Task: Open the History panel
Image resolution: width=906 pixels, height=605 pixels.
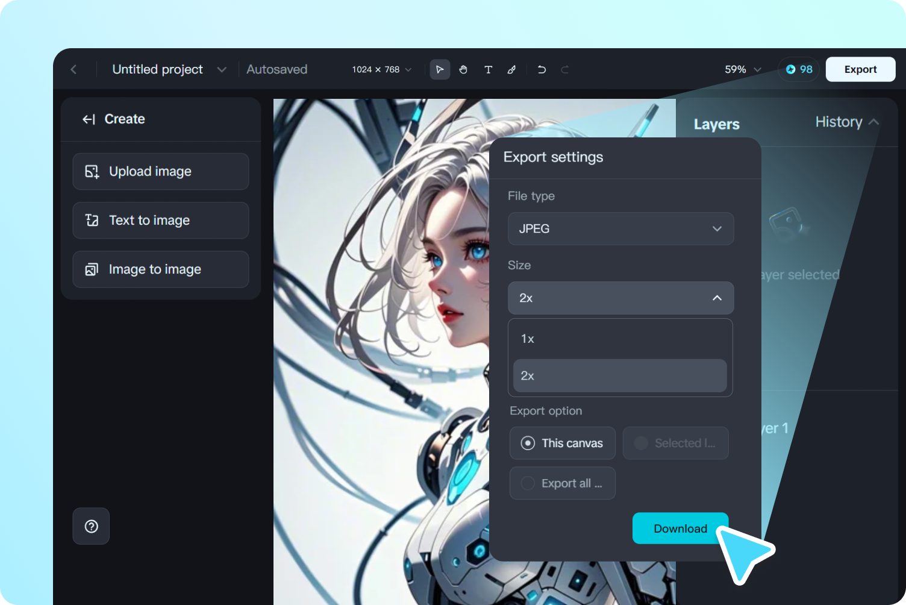Action: click(x=839, y=122)
